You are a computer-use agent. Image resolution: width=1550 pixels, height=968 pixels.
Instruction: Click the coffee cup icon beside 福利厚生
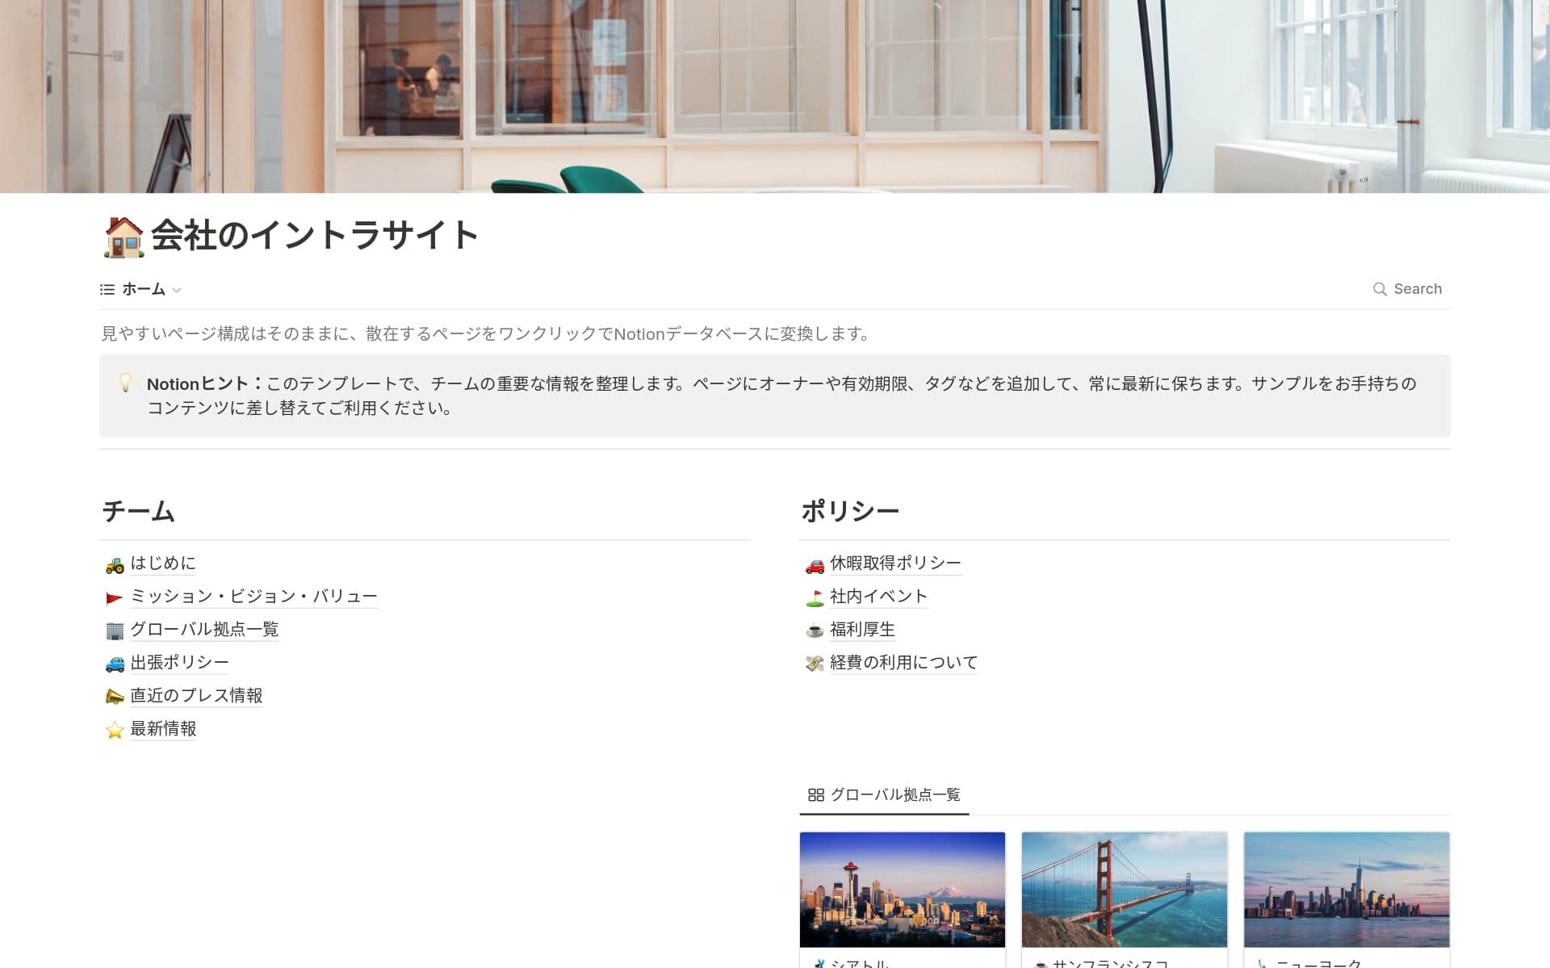pos(814,631)
